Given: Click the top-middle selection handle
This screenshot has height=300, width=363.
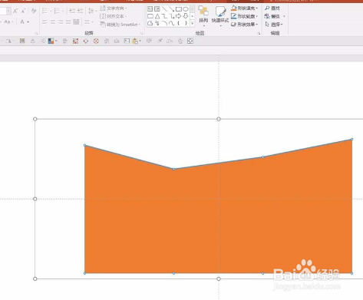Looking at the screenshot, I should click(x=219, y=119).
